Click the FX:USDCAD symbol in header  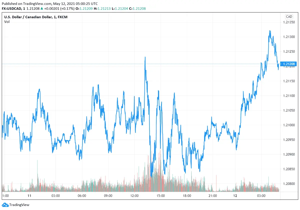tap(11, 8)
